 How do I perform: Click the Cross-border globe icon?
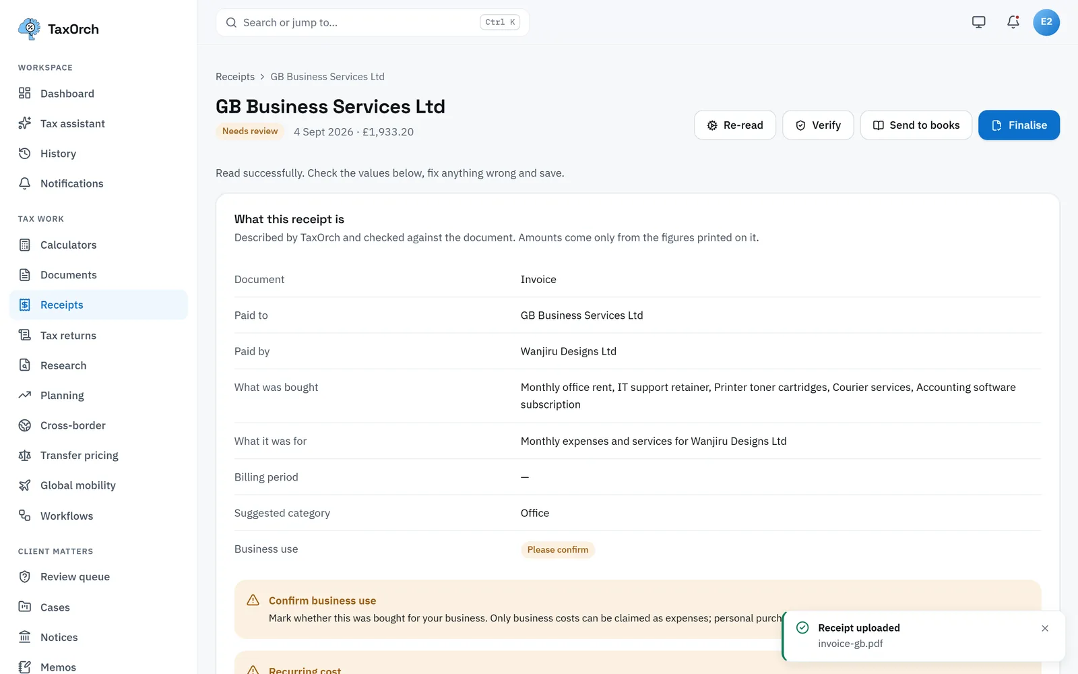pos(25,425)
